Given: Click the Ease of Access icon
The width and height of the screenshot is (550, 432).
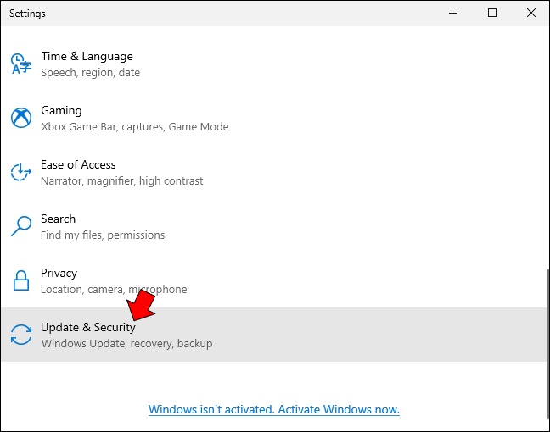Looking at the screenshot, I should coord(20,172).
